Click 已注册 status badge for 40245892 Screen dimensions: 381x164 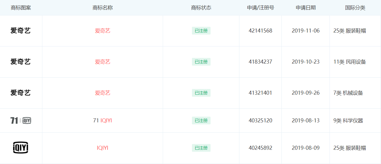tap(201, 148)
